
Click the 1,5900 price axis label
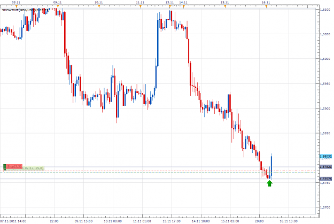point(325,109)
